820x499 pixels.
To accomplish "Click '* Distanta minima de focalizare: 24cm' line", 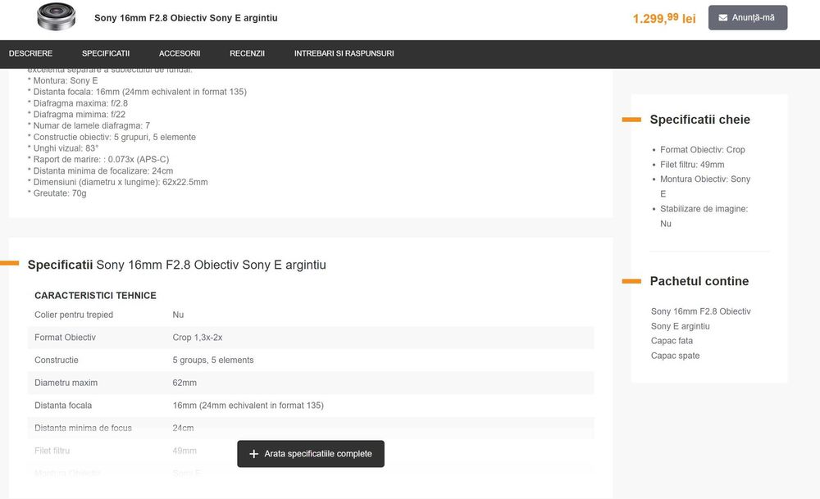I will (100, 171).
